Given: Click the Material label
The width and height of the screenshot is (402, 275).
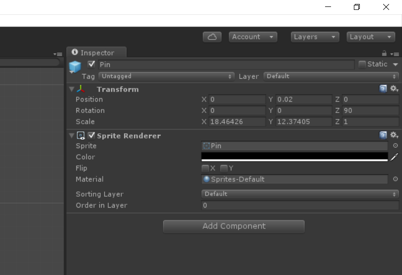Looking at the screenshot, I should [90, 179].
